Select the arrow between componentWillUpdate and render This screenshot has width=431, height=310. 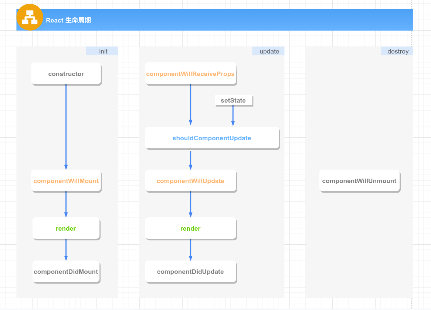pyautogui.click(x=191, y=204)
